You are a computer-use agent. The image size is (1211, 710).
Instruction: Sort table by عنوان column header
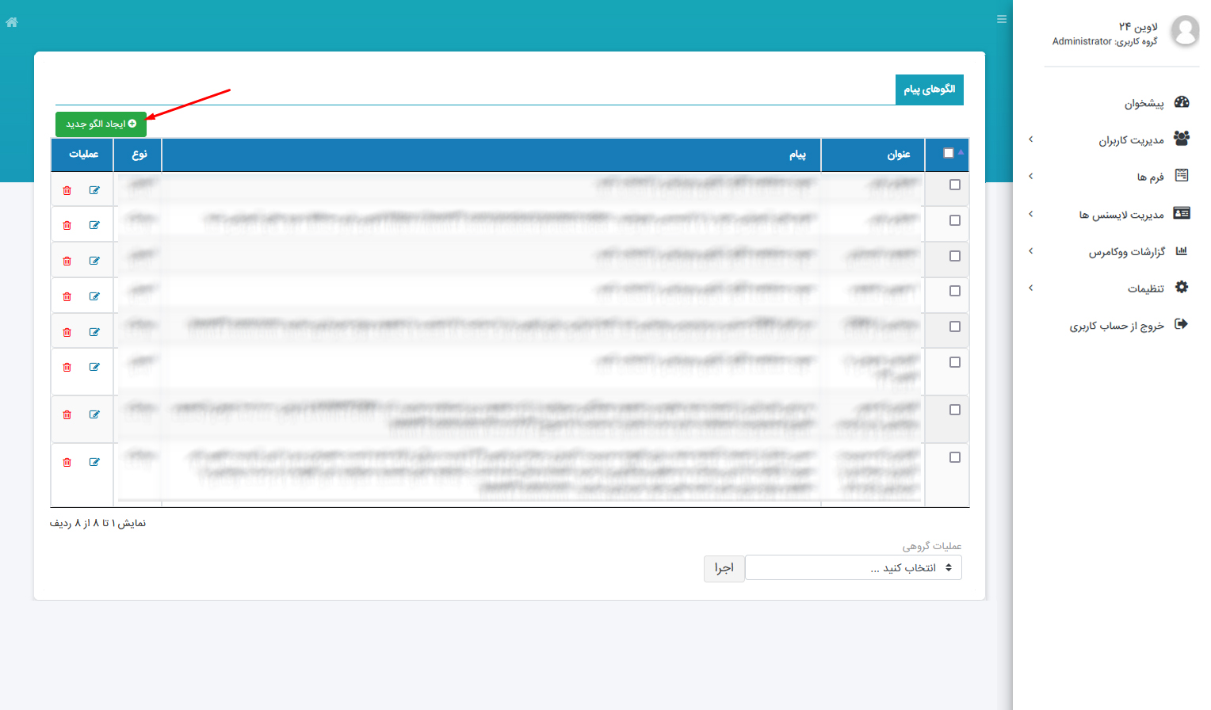click(x=898, y=155)
